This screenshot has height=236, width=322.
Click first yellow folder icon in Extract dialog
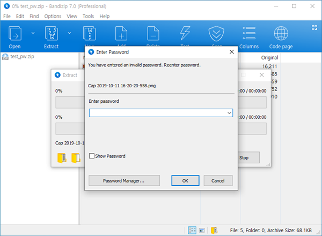[62, 158]
